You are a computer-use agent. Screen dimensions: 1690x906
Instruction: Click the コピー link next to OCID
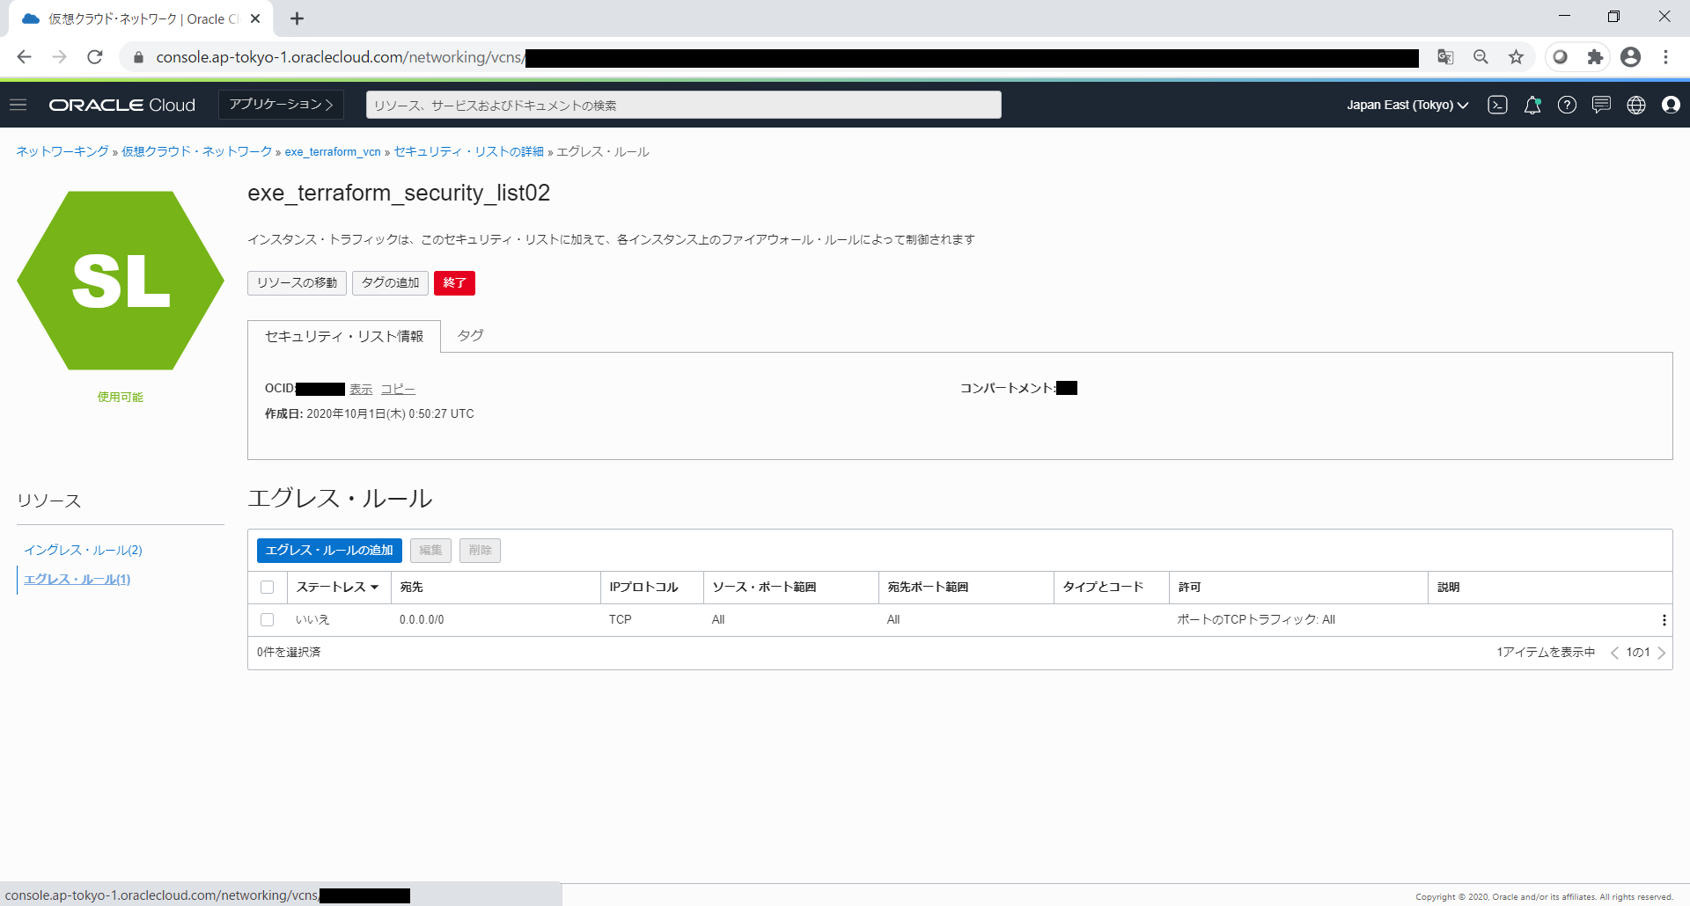click(x=398, y=389)
